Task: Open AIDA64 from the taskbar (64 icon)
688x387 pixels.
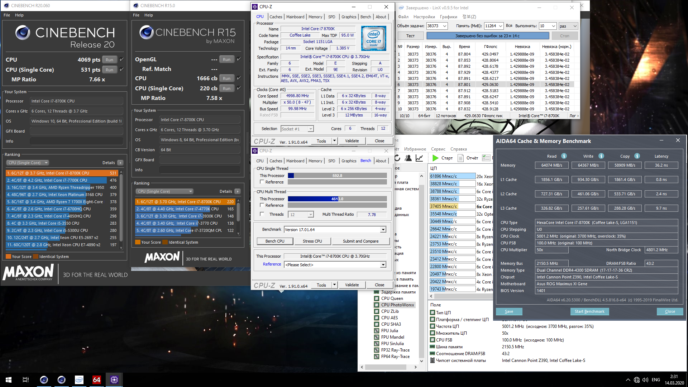Action: pyautogui.click(x=96, y=380)
